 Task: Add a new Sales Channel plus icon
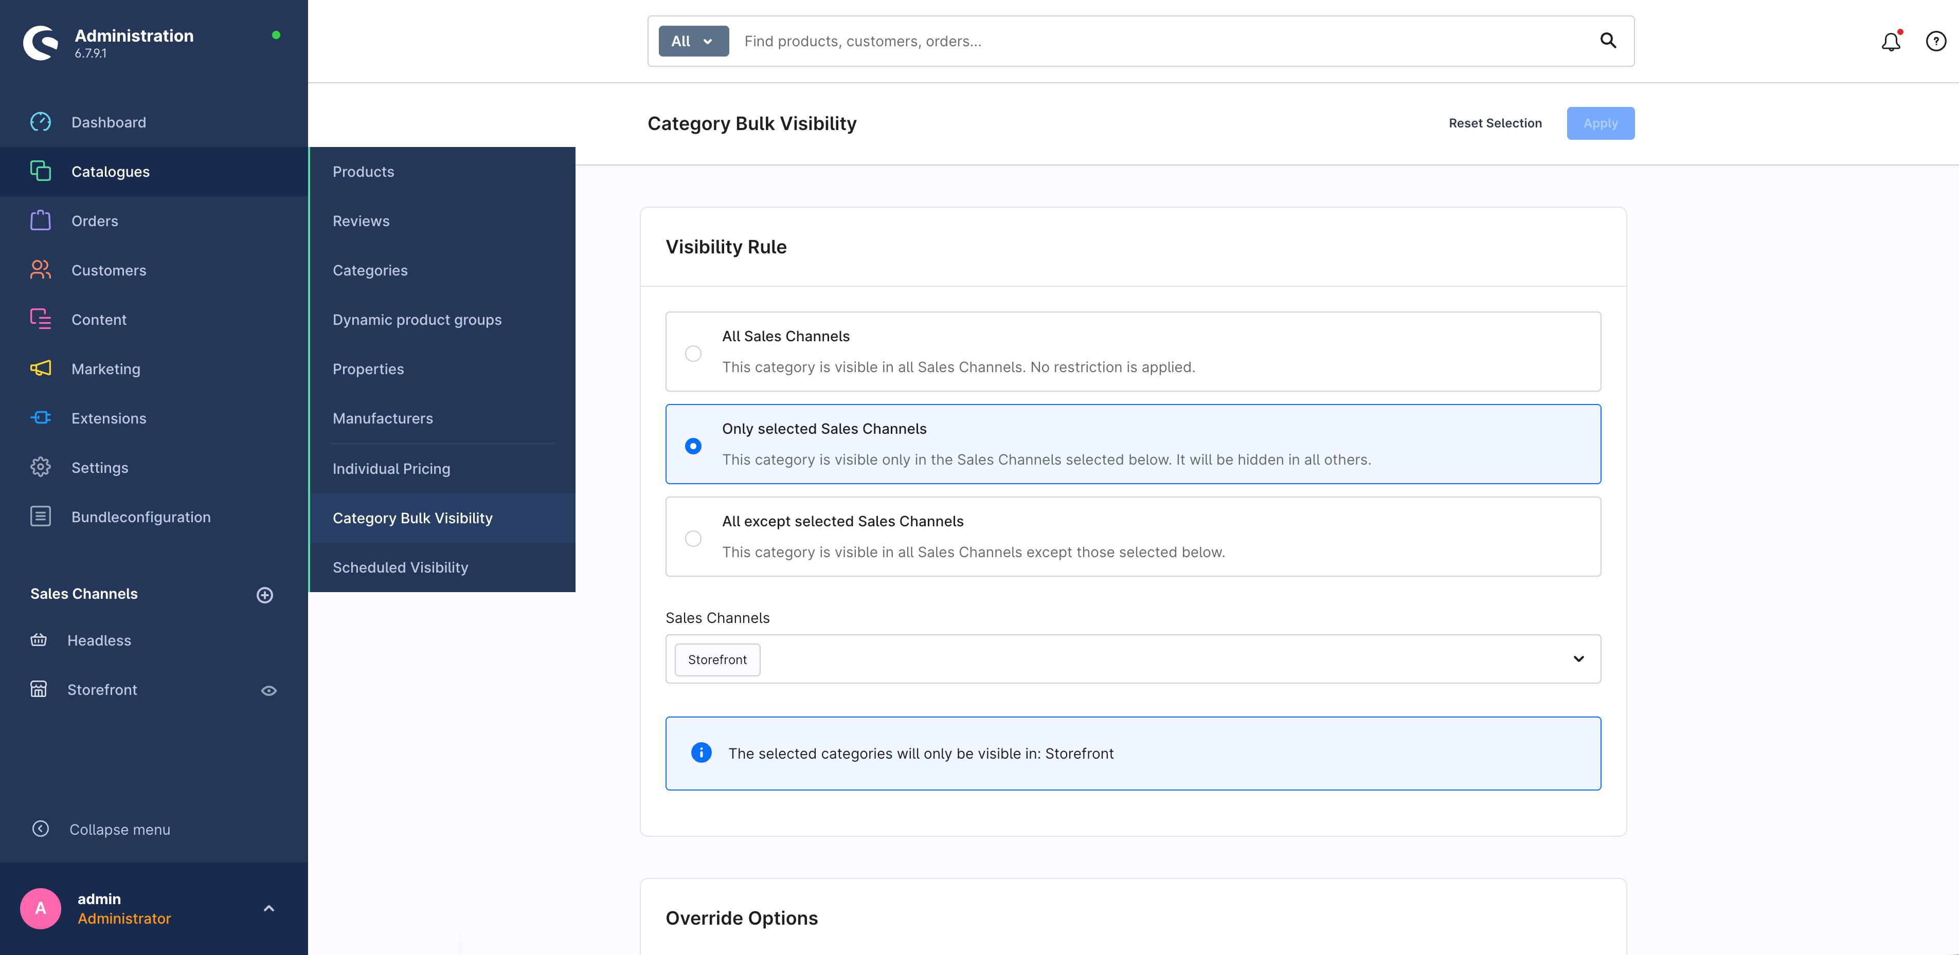tap(265, 595)
